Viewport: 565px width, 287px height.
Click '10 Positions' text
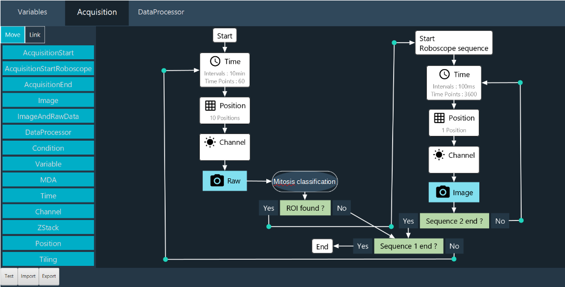(x=224, y=118)
